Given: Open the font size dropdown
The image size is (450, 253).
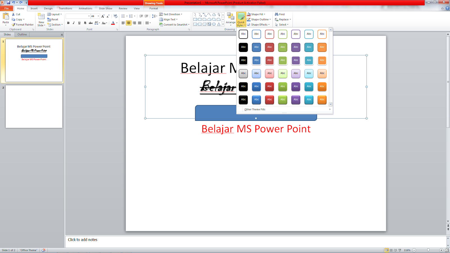Looking at the screenshot, I should pyautogui.click(x=98, y=16).
